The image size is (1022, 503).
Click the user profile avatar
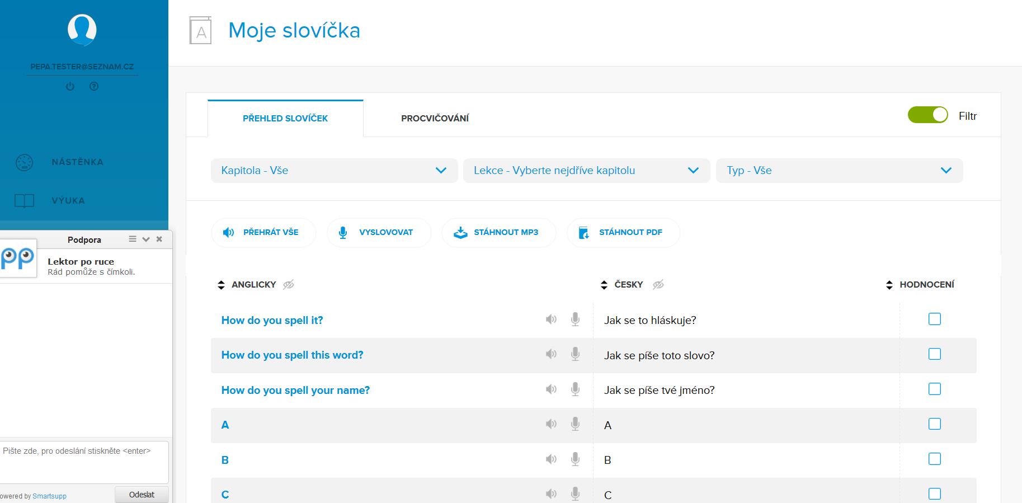82,30
